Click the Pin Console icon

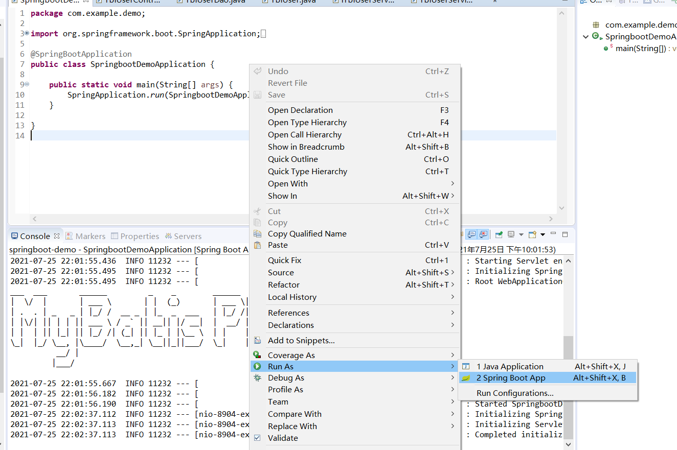pos(499,234)
